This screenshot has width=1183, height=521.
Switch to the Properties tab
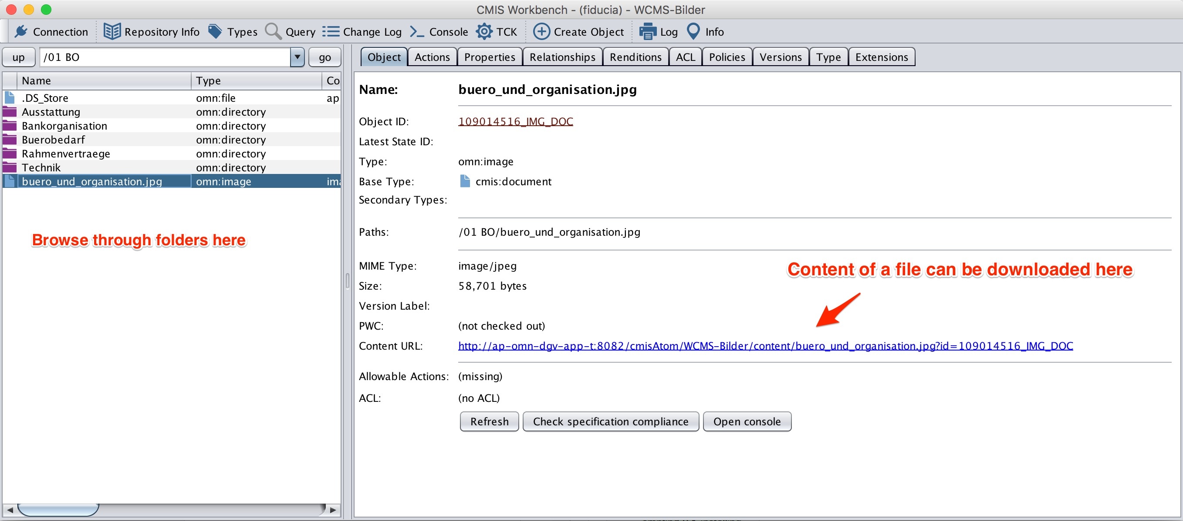490,57
